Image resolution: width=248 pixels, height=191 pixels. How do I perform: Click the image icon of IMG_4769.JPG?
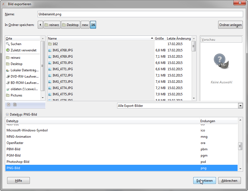[x=50, y=57]
